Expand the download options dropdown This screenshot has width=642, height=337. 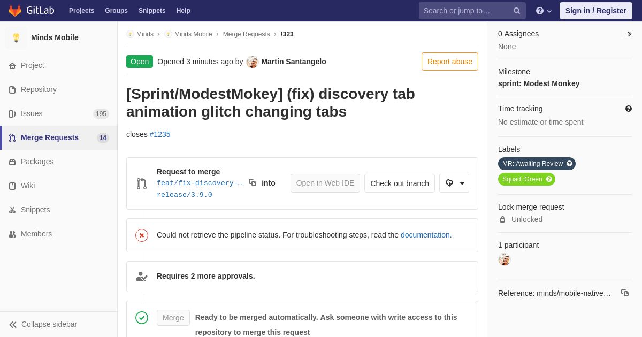click(x=454, y=183)
